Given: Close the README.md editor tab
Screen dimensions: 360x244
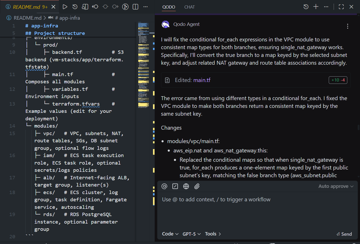Looking at the screenshot, I should click(53, 7).
